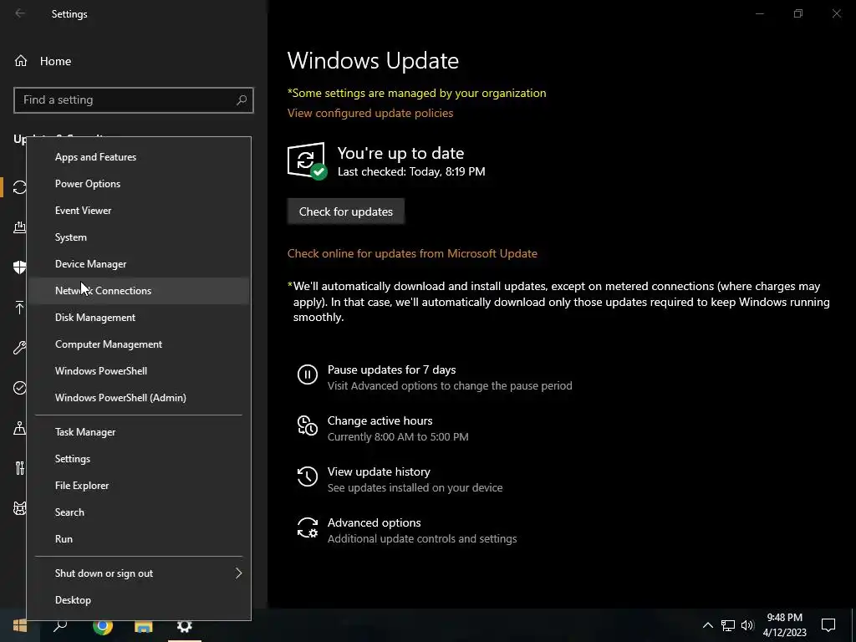Open Network Connections entry

tap(139, 290)
